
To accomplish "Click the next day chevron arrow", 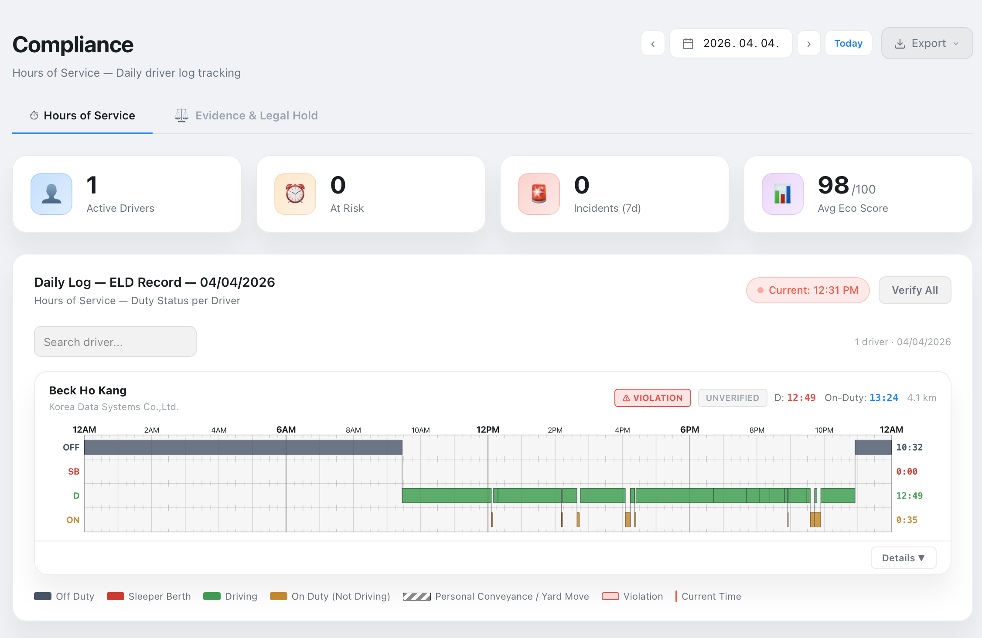I will coord(809,43).
